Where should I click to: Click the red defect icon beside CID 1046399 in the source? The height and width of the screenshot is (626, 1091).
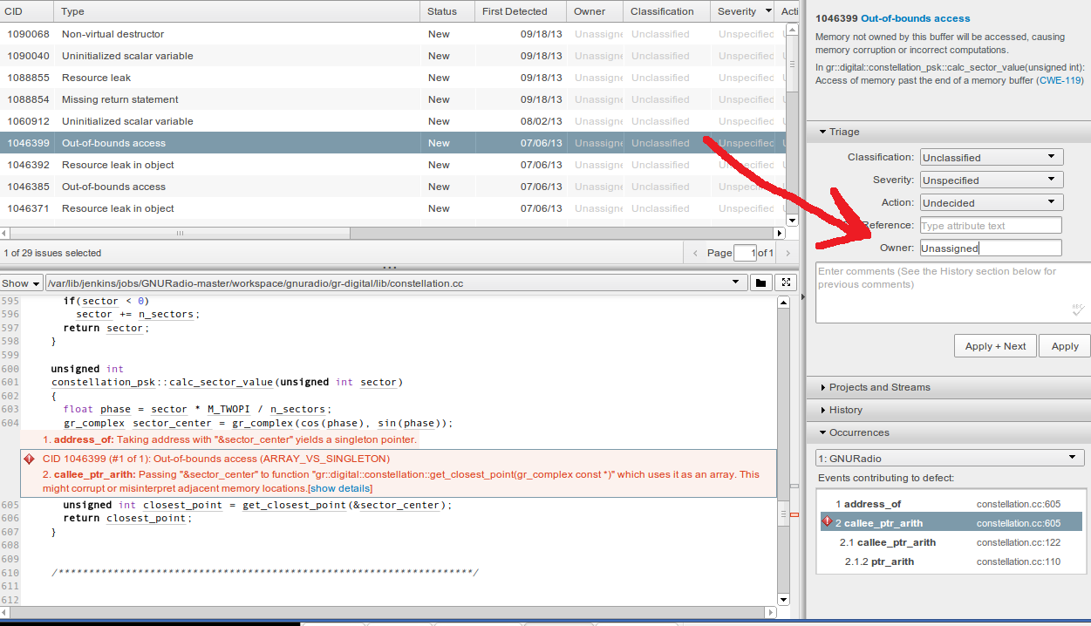click(x=29, y=459)
